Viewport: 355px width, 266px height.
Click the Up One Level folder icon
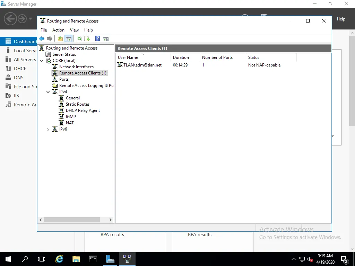click(x=60, y=39)
